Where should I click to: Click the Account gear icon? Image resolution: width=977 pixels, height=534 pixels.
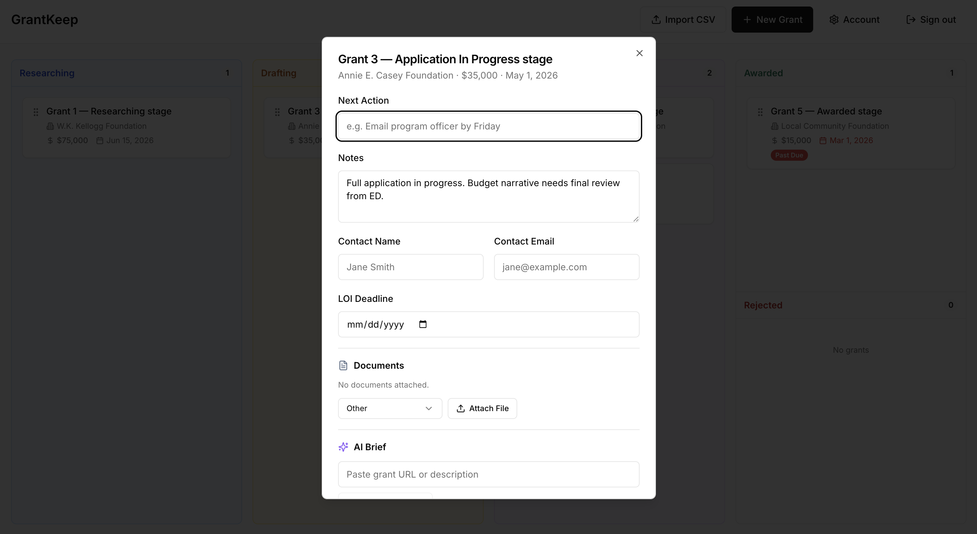point(834,20)
